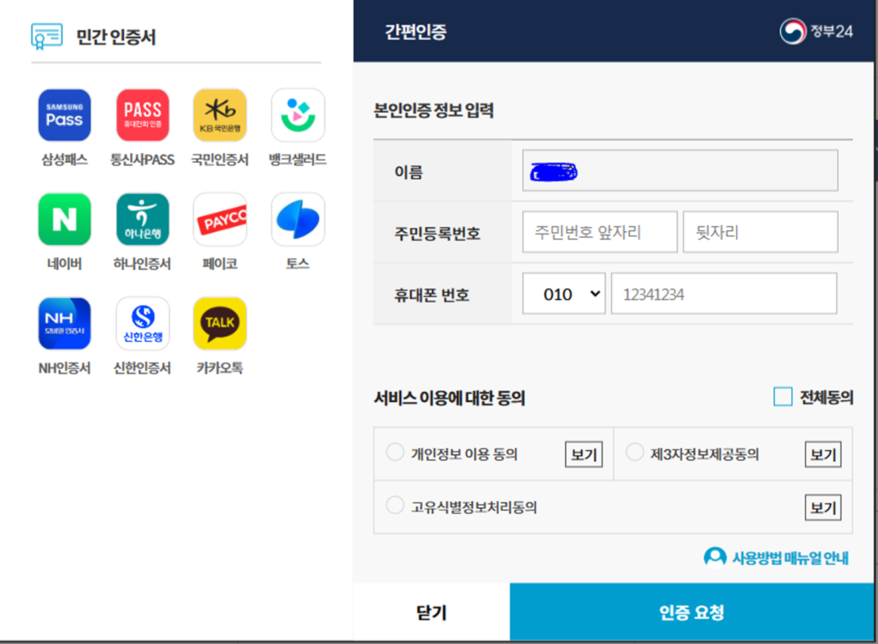This screenshot has height=644, width=878.
Task: Open the 010 phone prefix dropdown
Action: pos(564,294)
